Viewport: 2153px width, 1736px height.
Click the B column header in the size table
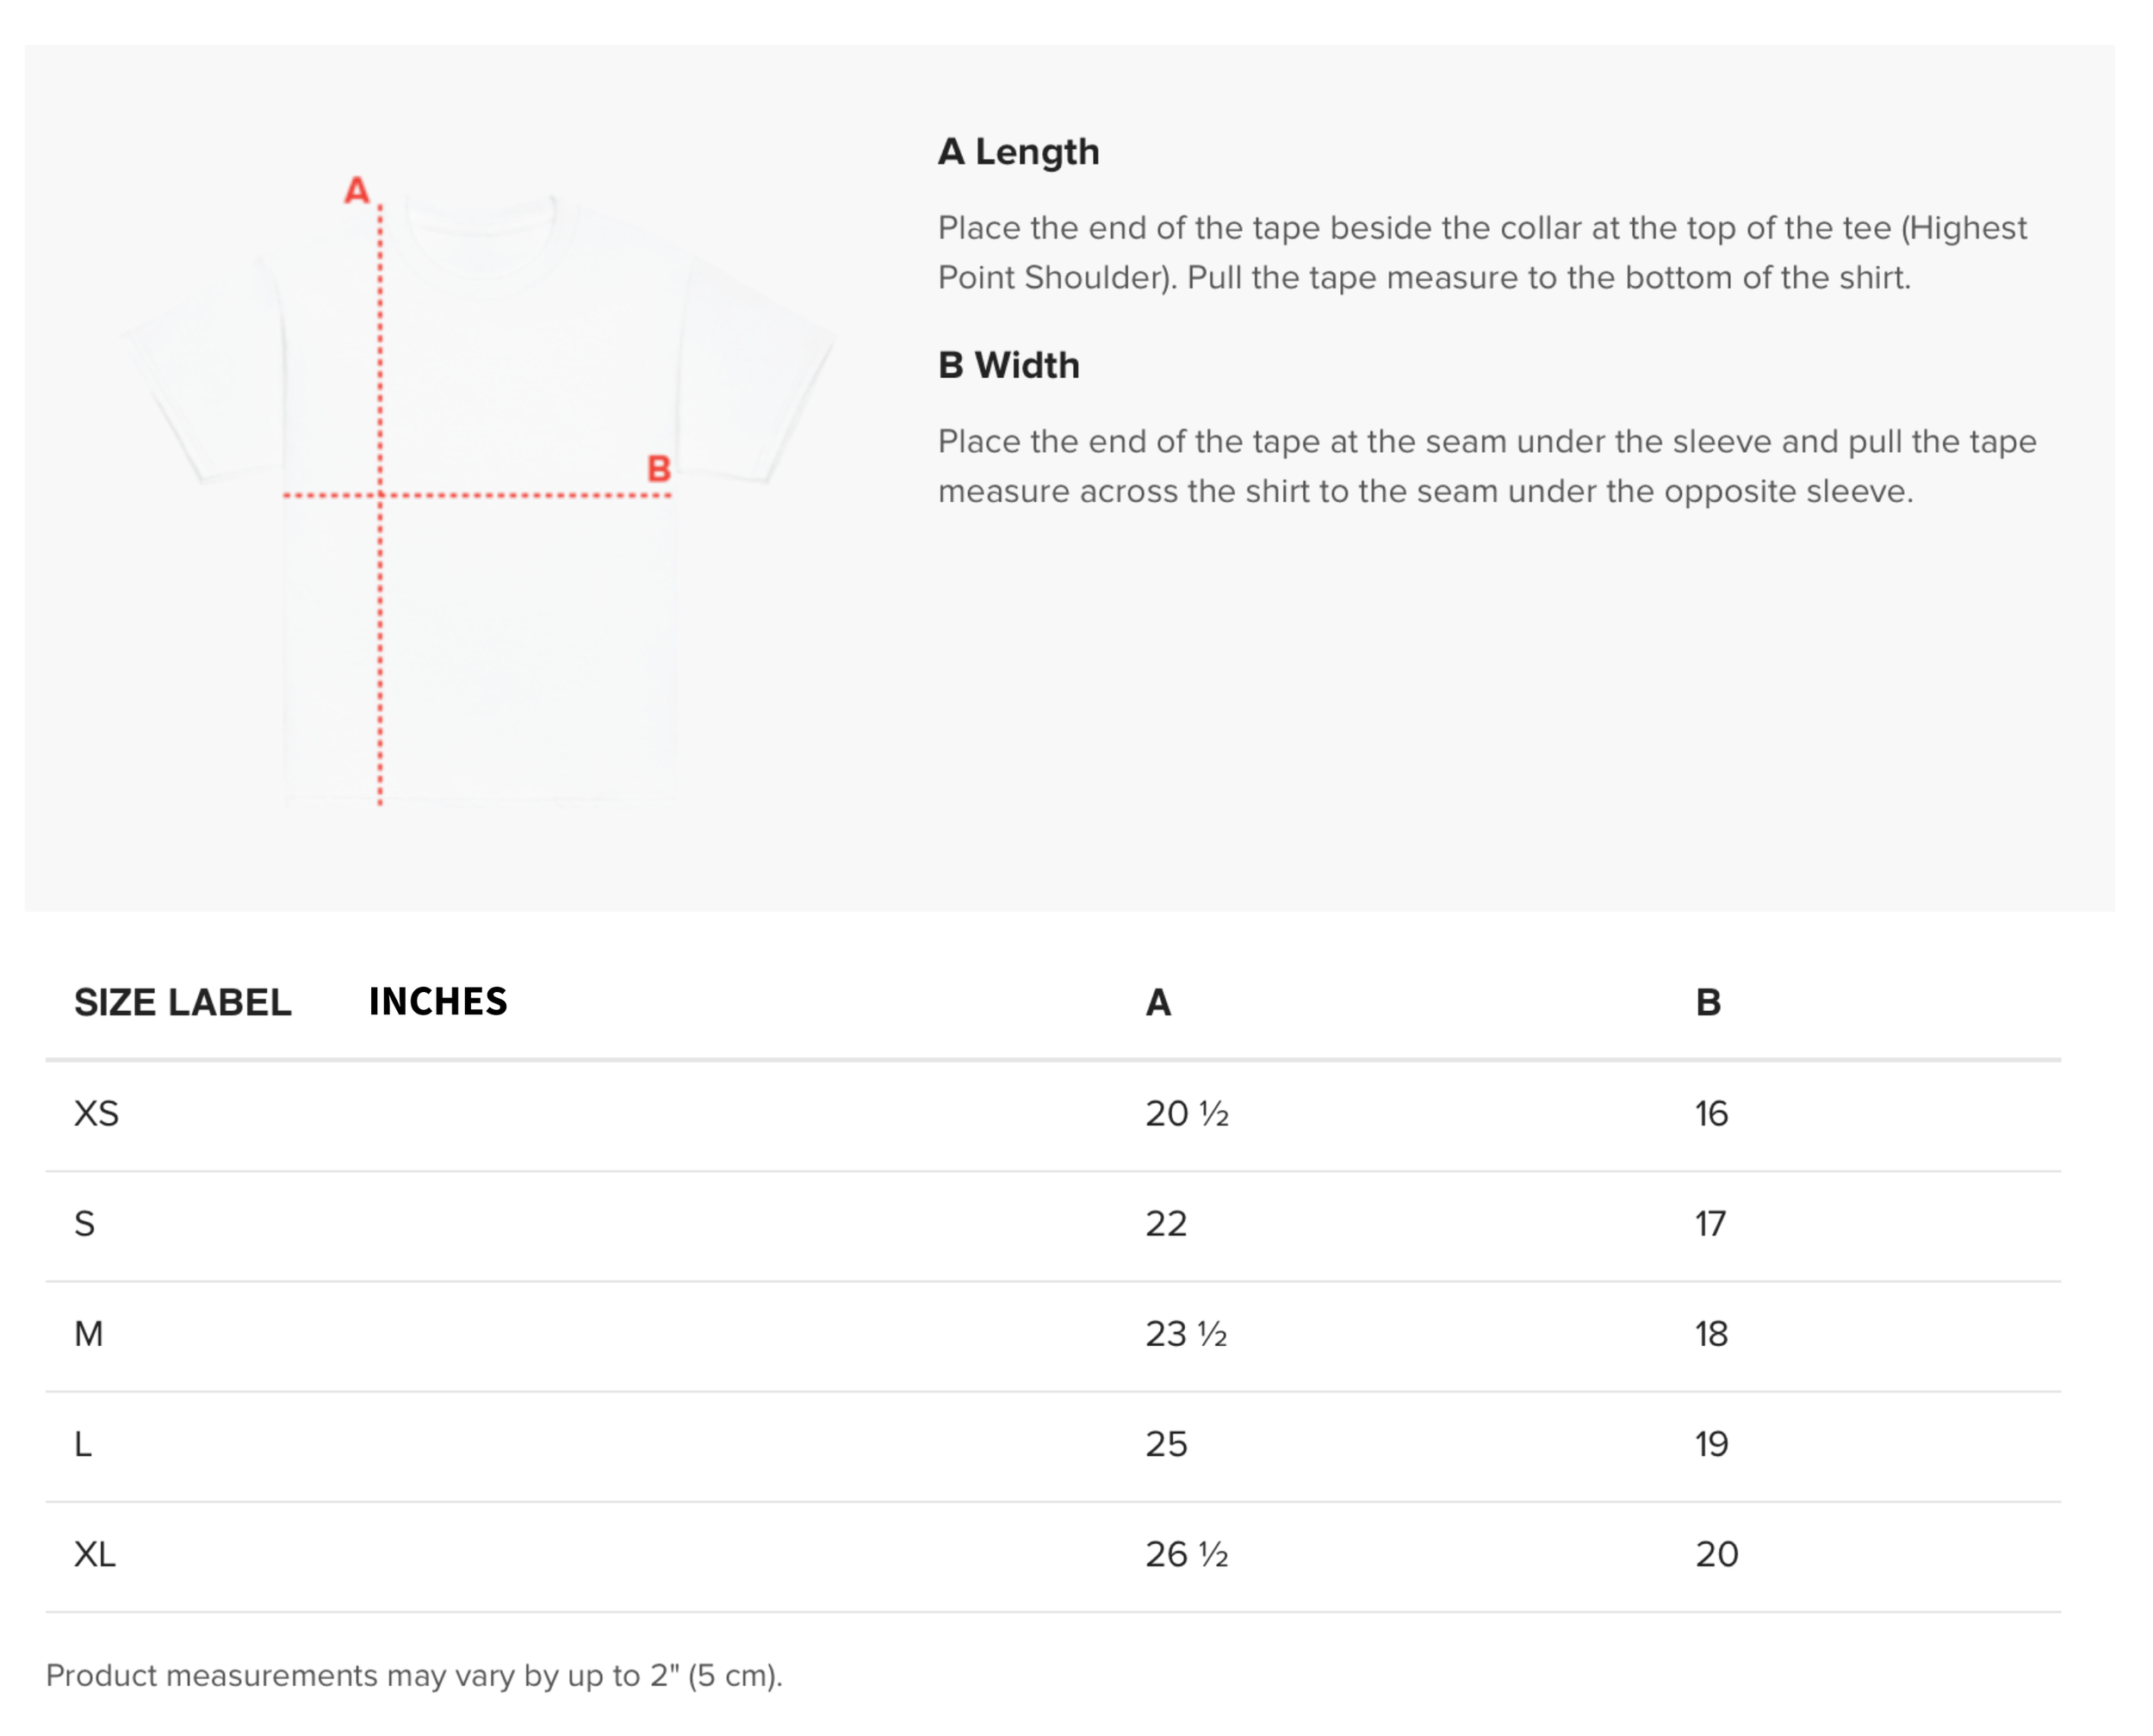coord(1708,1002)
